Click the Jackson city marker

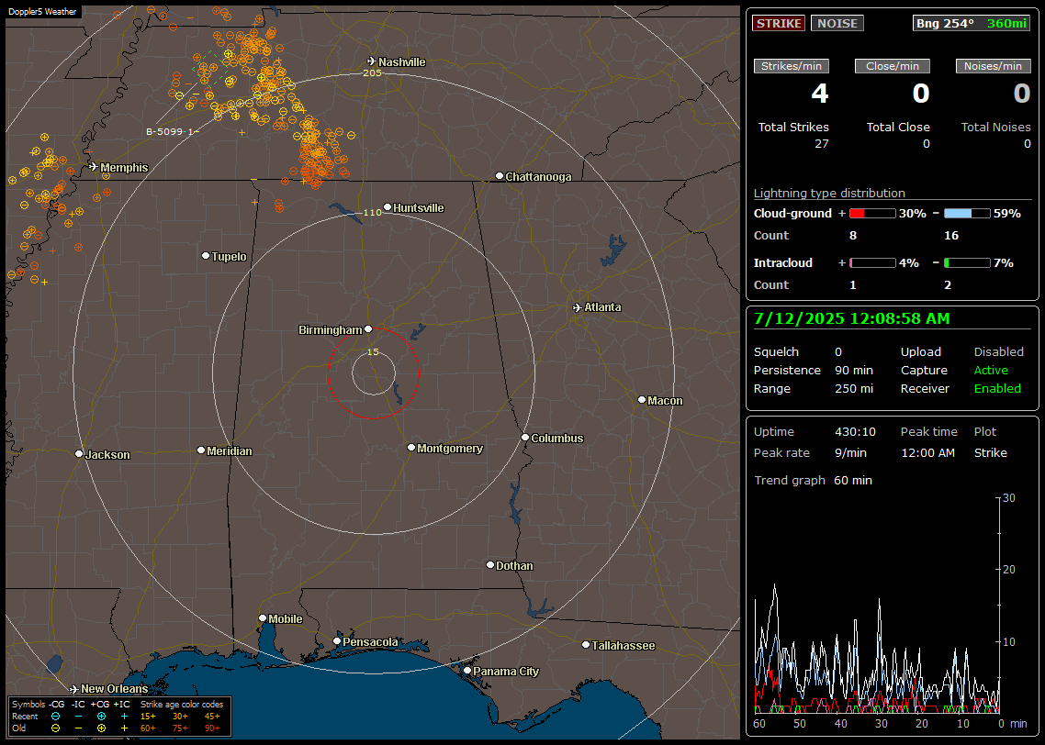coord(79,453)
